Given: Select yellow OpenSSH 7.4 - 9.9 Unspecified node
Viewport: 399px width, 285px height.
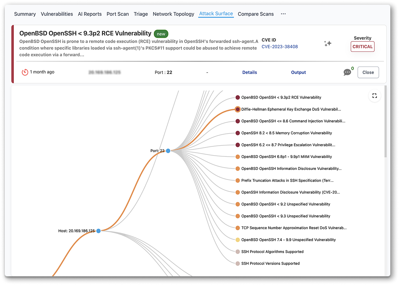Looking at the screenshot, I should tap(237, 239).
